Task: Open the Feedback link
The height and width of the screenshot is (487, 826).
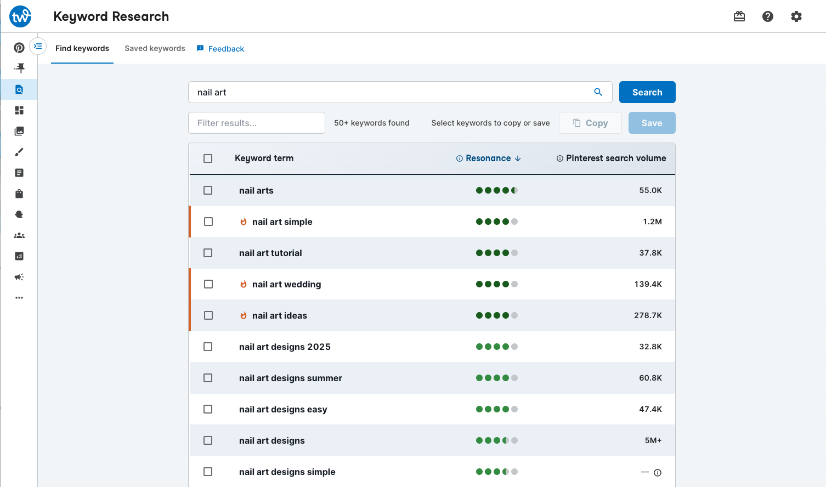Action: (x=225, y=49)
